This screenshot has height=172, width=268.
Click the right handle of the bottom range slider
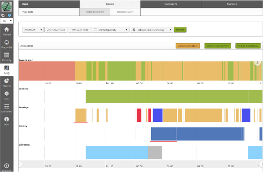click(x=261, y=164)
